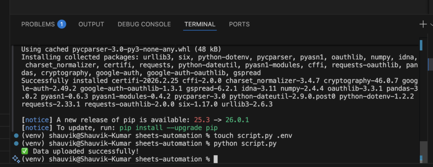Click the problems count badge showing 1
433x167 pixels.
click(x=62, y=24)
